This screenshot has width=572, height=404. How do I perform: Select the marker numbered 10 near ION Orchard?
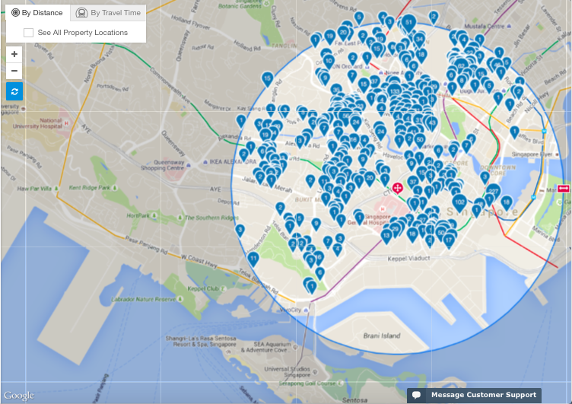click(329, 62)
